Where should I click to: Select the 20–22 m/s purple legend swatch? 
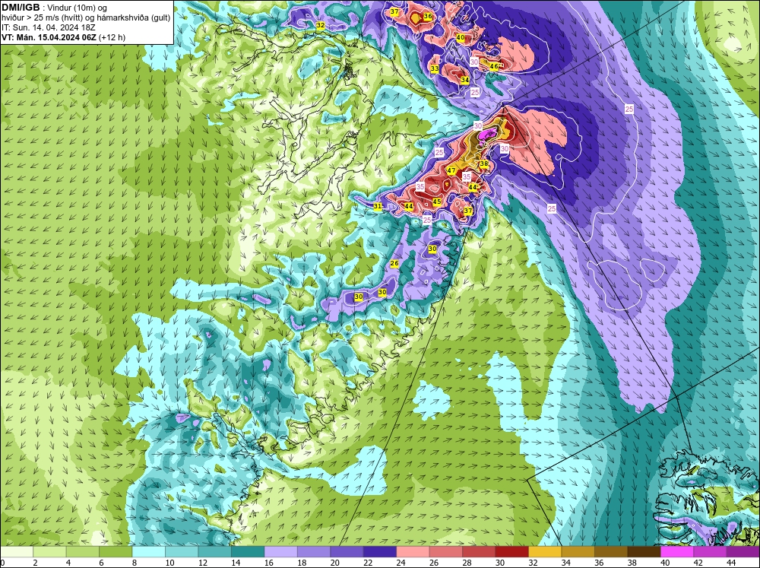tap(347, 551)
